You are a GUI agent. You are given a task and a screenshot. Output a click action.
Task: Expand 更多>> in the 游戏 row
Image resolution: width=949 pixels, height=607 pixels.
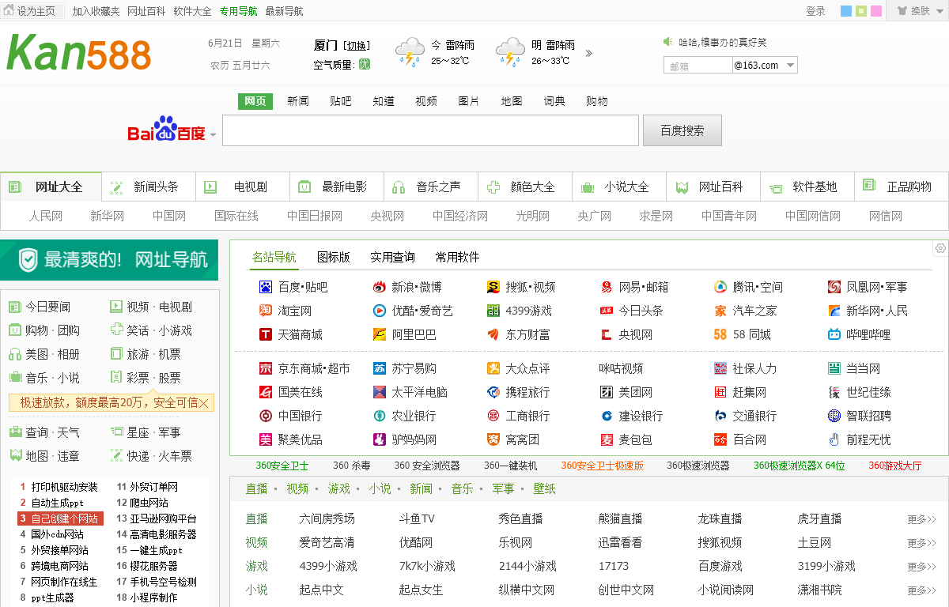(921, 567)
